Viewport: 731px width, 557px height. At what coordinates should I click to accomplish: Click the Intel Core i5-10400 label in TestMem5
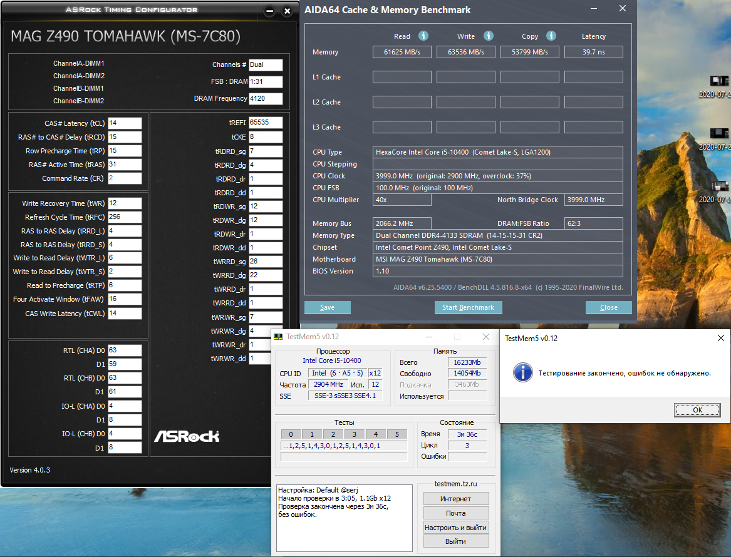[331, 360]
